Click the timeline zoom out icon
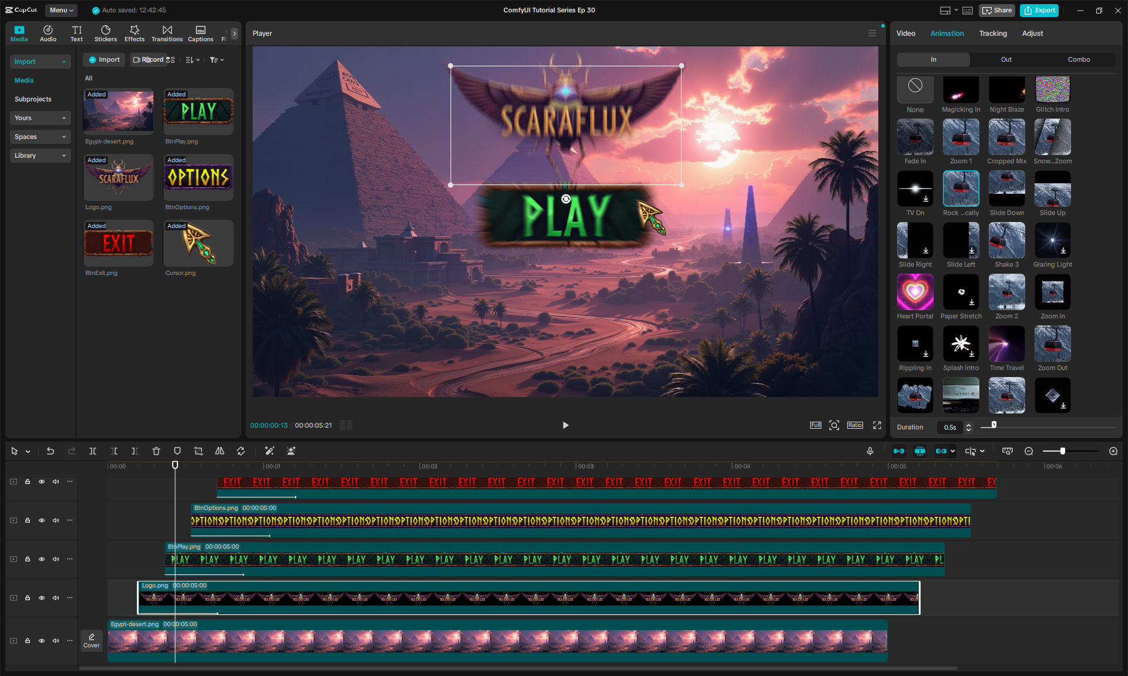Image resolution: width=1128 pixels, height=676 pixels. tap(1029, 451)
